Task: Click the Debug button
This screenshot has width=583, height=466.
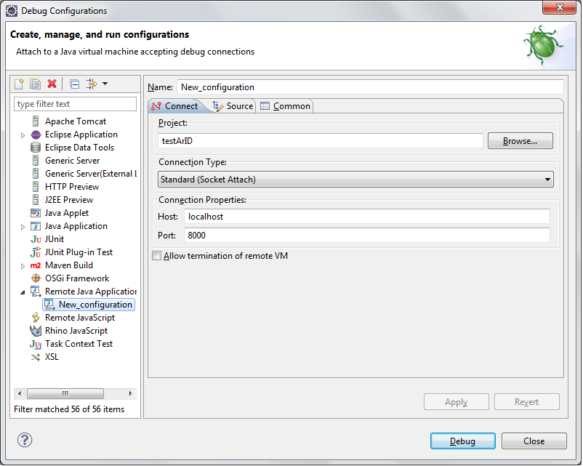Action: (x=462, y=441)
